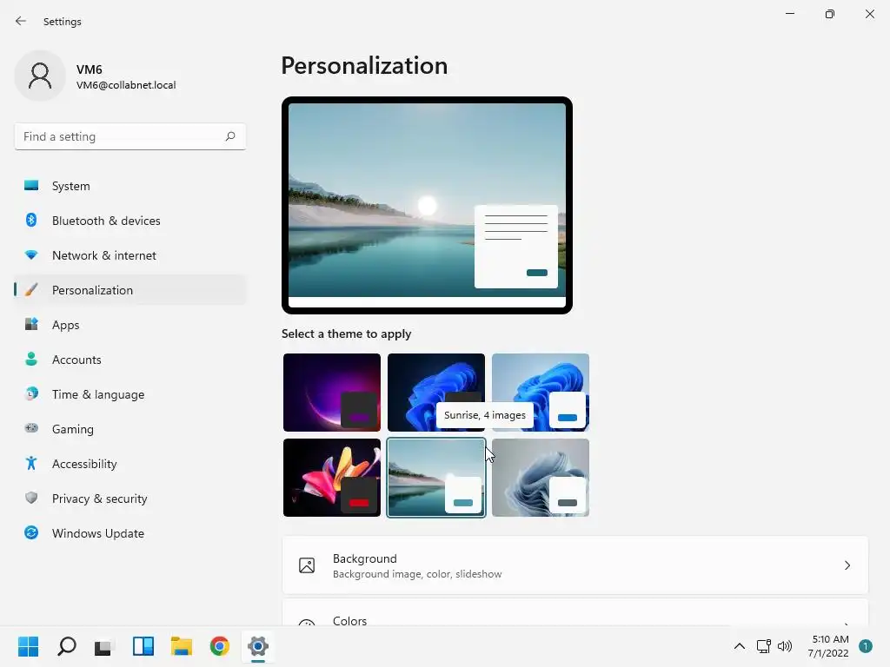Launch Google Chrome from the taskbar
The image size is (890, 667).
[x=220, y=646]
